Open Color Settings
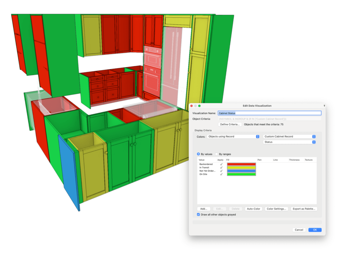Screen dimensions: 343x254 [x=276, y=209]
